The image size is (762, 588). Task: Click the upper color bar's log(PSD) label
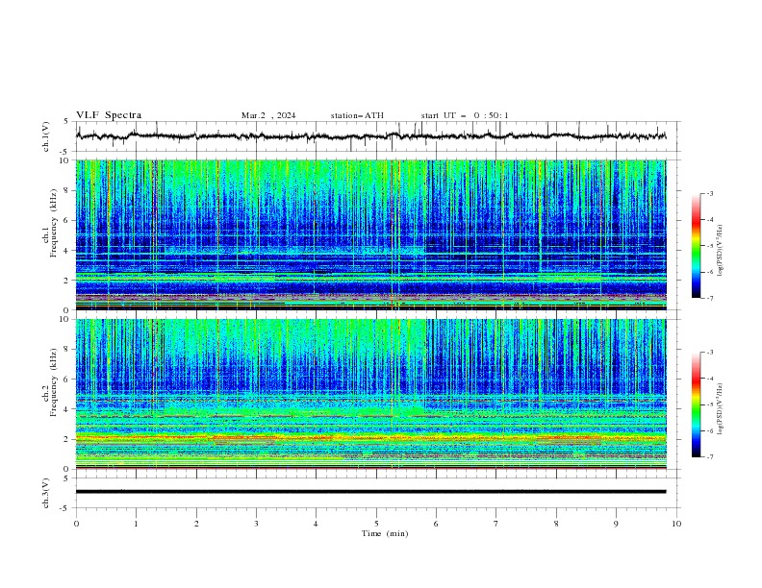point(720,251)
